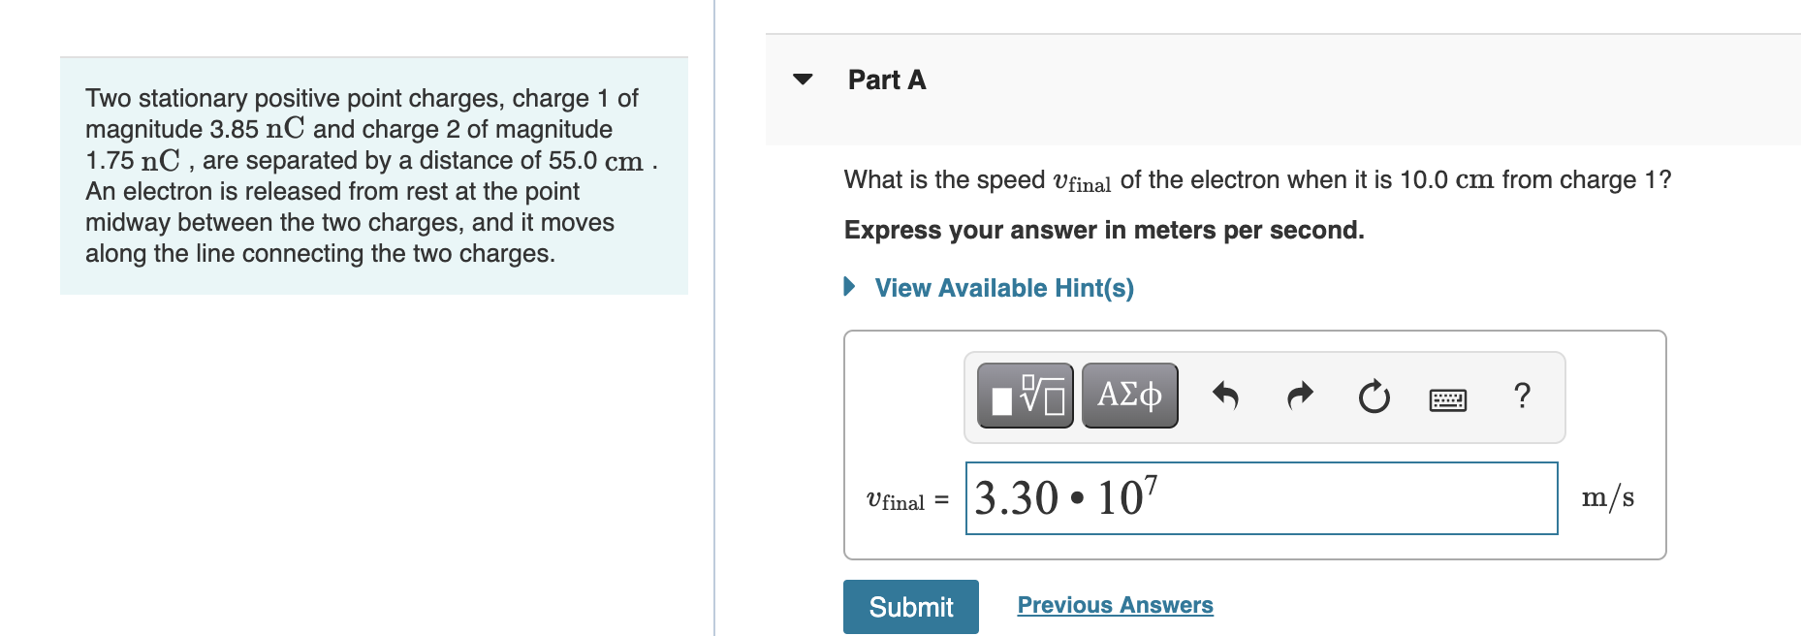Select the entered value 3.30 • 10^7
The height and width of the screenshot is (636, 1801).
[x=1061, y=498]
